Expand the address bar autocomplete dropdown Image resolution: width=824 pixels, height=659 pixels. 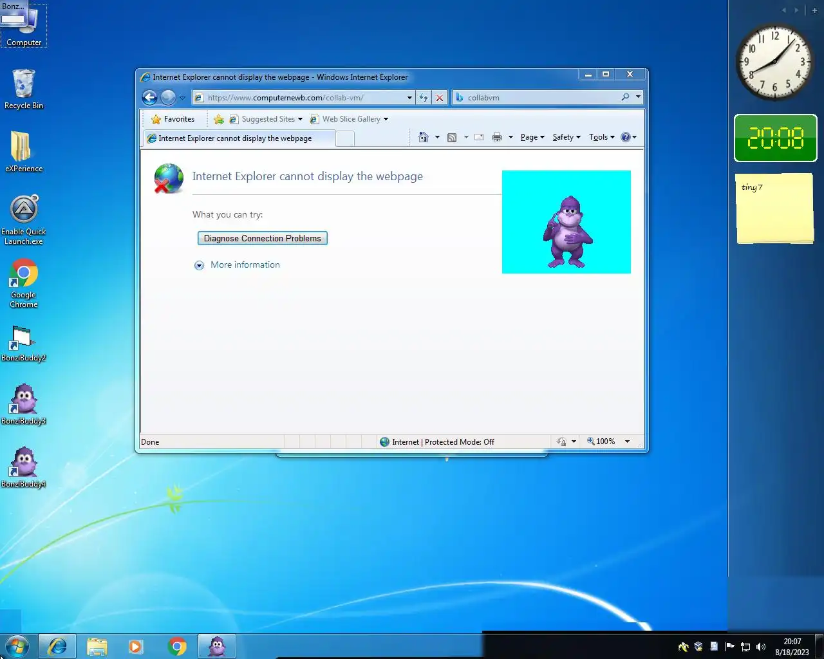point(409,98)
